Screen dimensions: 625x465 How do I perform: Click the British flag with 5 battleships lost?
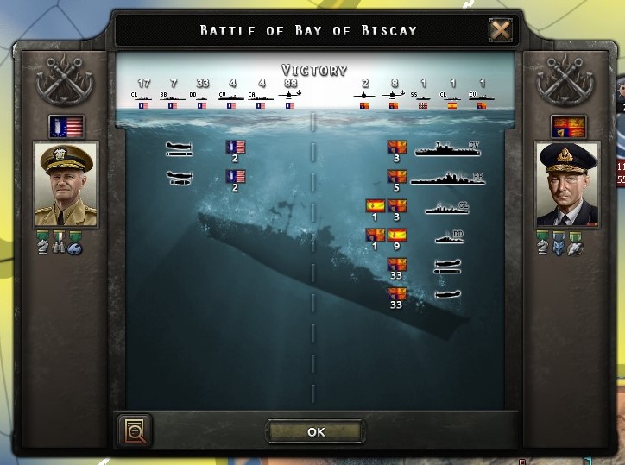(397, 177)
